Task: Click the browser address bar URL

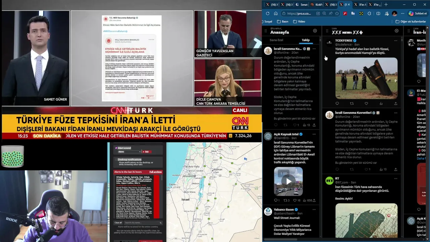Action: point(299,13)
